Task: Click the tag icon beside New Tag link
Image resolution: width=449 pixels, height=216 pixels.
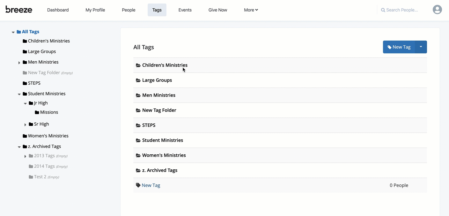Action: 138,185
